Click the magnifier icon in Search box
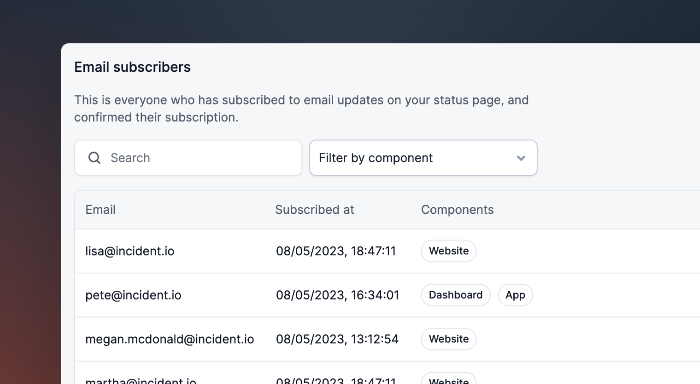This screenshot has height=384, width=700. click(x=94, y=158)
